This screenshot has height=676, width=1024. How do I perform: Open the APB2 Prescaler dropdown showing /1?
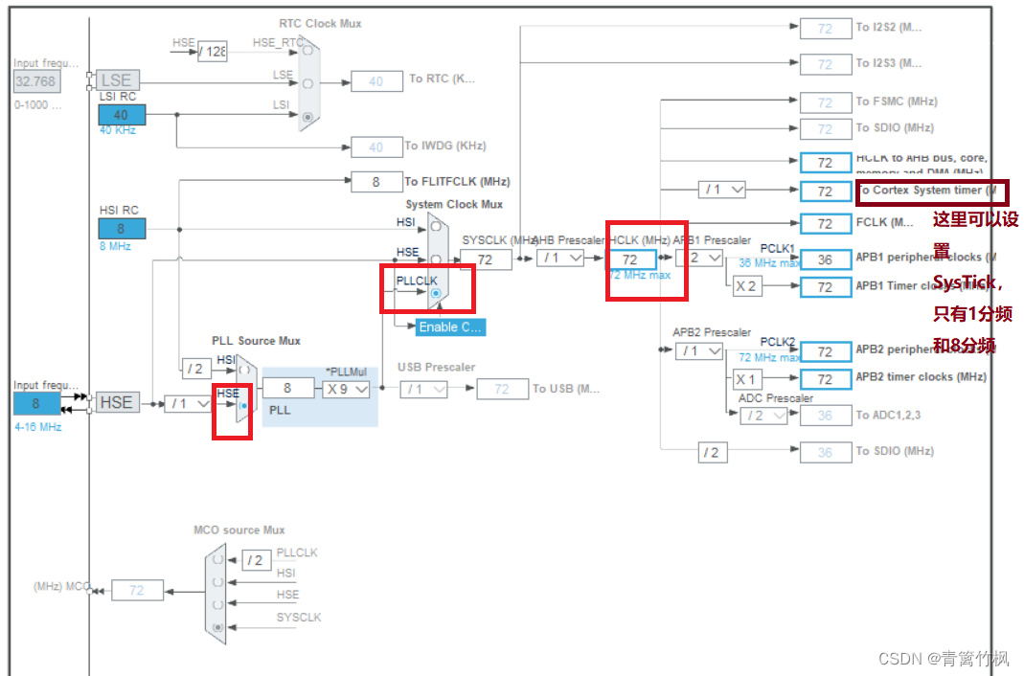click(x=700, y=350)
